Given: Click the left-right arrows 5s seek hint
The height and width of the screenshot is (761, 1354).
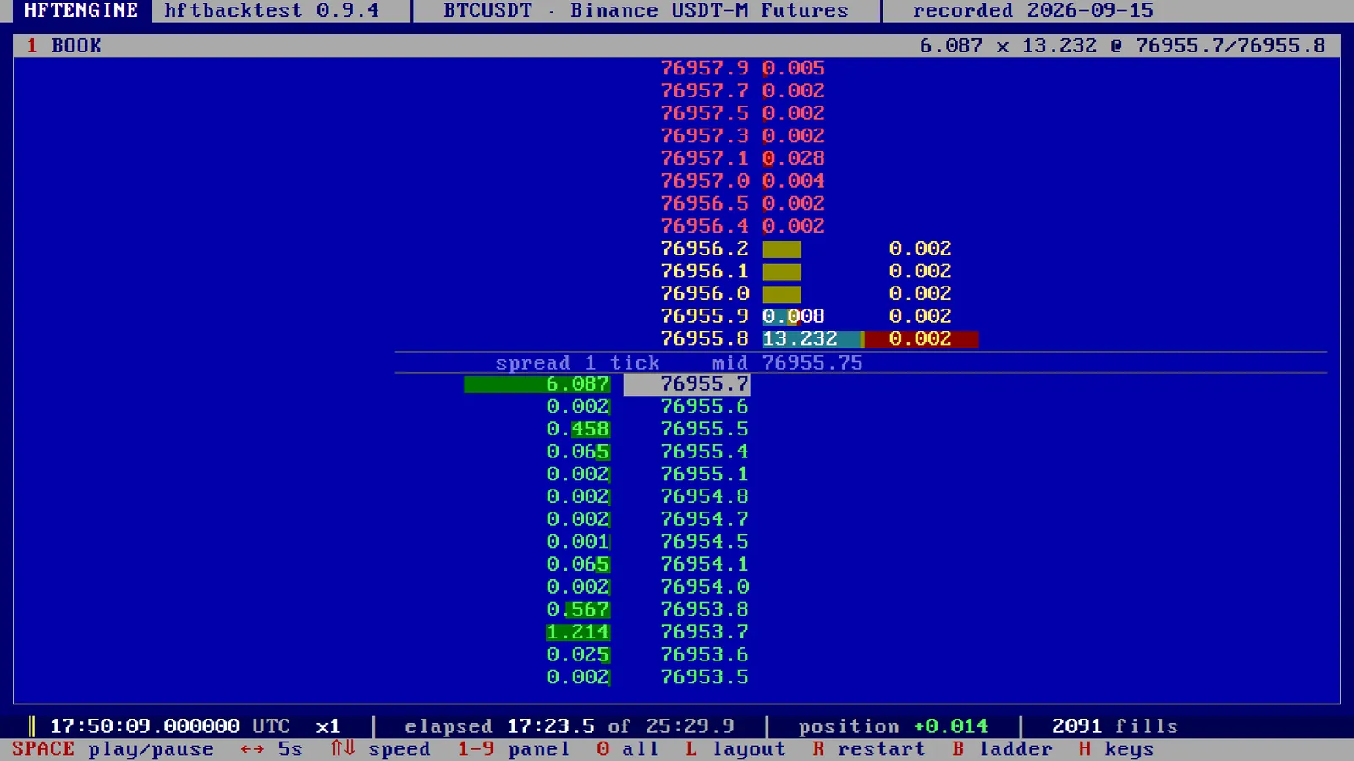Looking at the screenshot, I should click(271, 749).
